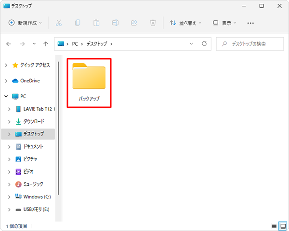
Task: Open Windows (C:) drive
Action: (37, 197)
